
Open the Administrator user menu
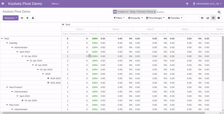coord(207,4)
